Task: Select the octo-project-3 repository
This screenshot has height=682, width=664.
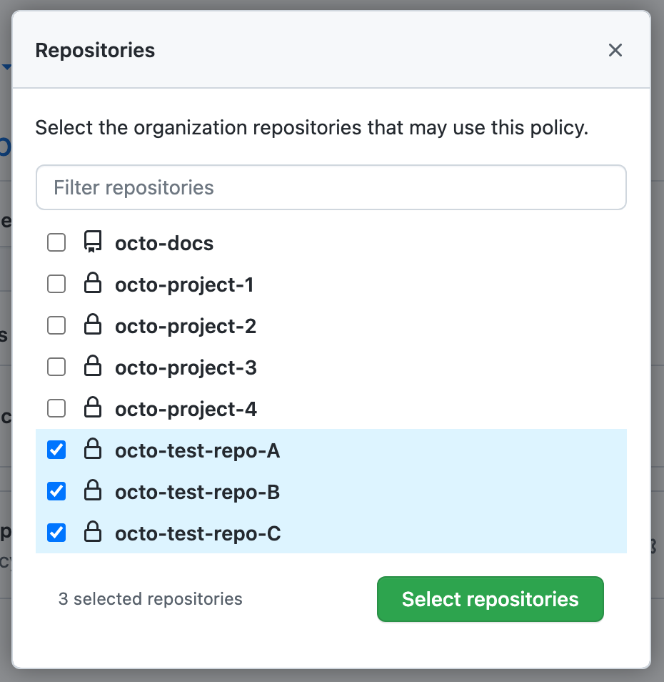Action: (x=56, y=367)
